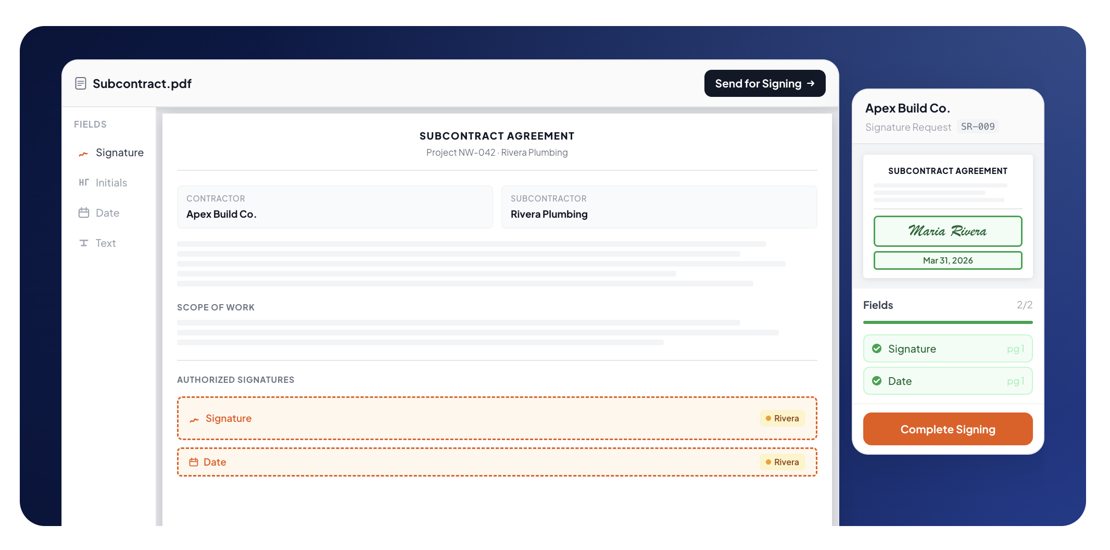1110x550 pixels.
Task: Click the Apex Build Co. heading in signing panel
Action: click(907, 108)
